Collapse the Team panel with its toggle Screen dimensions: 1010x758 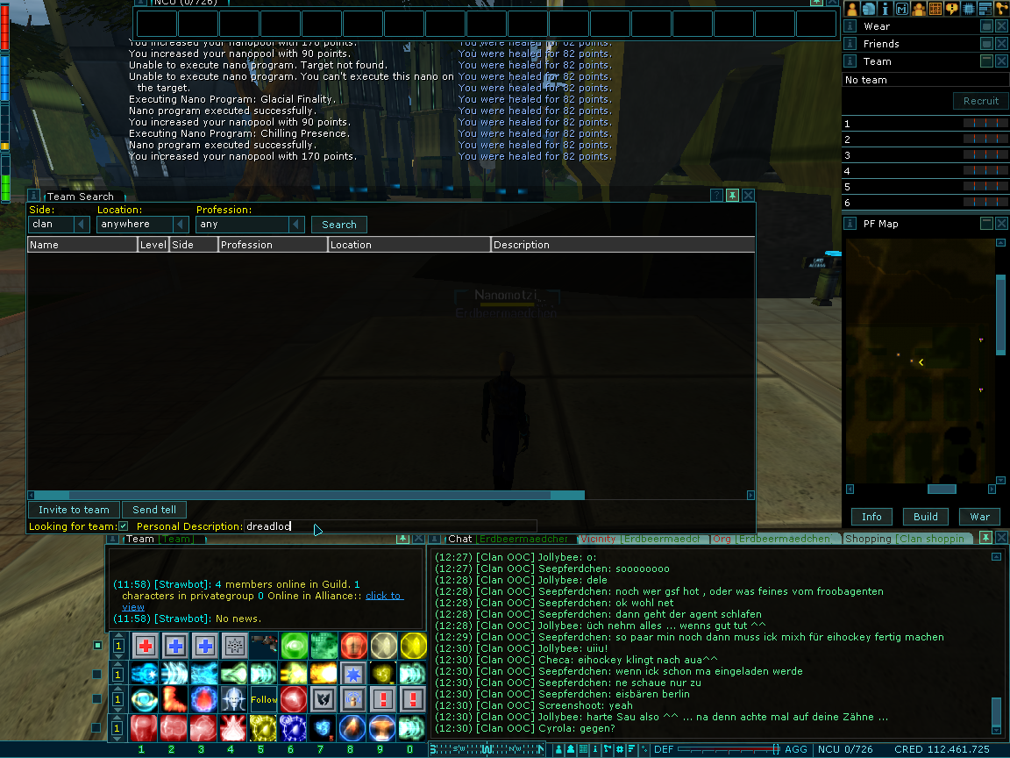(986, 61)
